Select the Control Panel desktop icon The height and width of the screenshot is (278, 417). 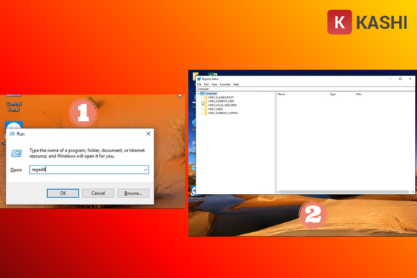pos(14,104)
